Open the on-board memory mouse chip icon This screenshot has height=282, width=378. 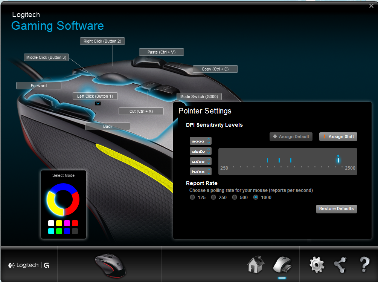[x=282, y=265]
